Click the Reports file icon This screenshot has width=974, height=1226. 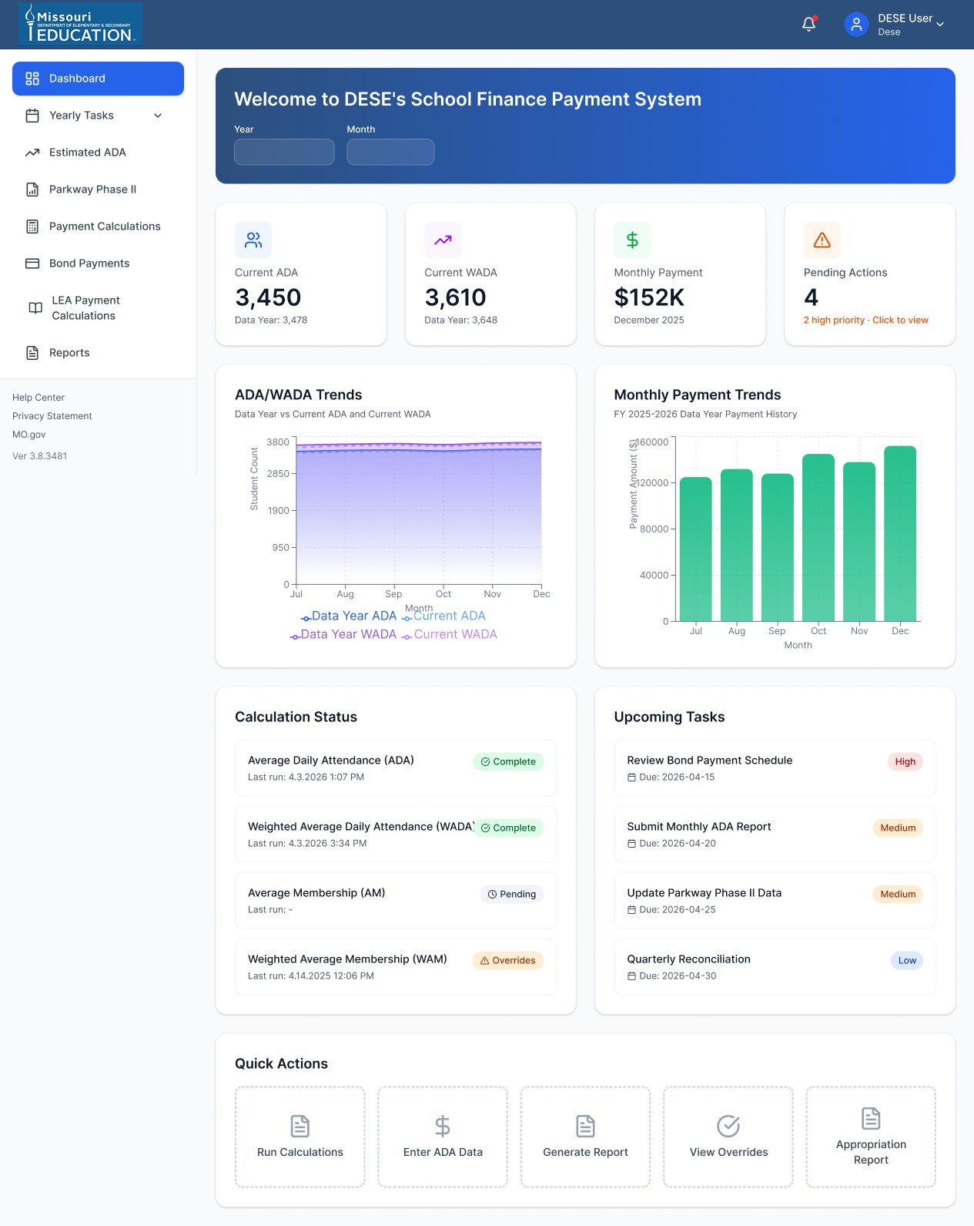32,353
